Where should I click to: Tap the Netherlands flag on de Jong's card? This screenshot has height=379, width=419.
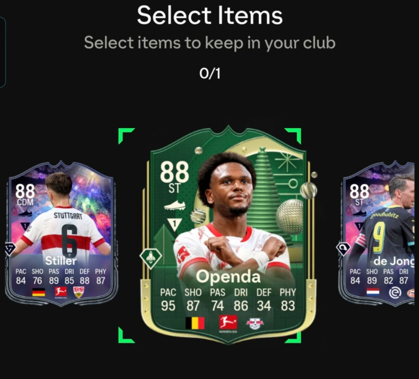pyautogui.click(x=373, y=292)
